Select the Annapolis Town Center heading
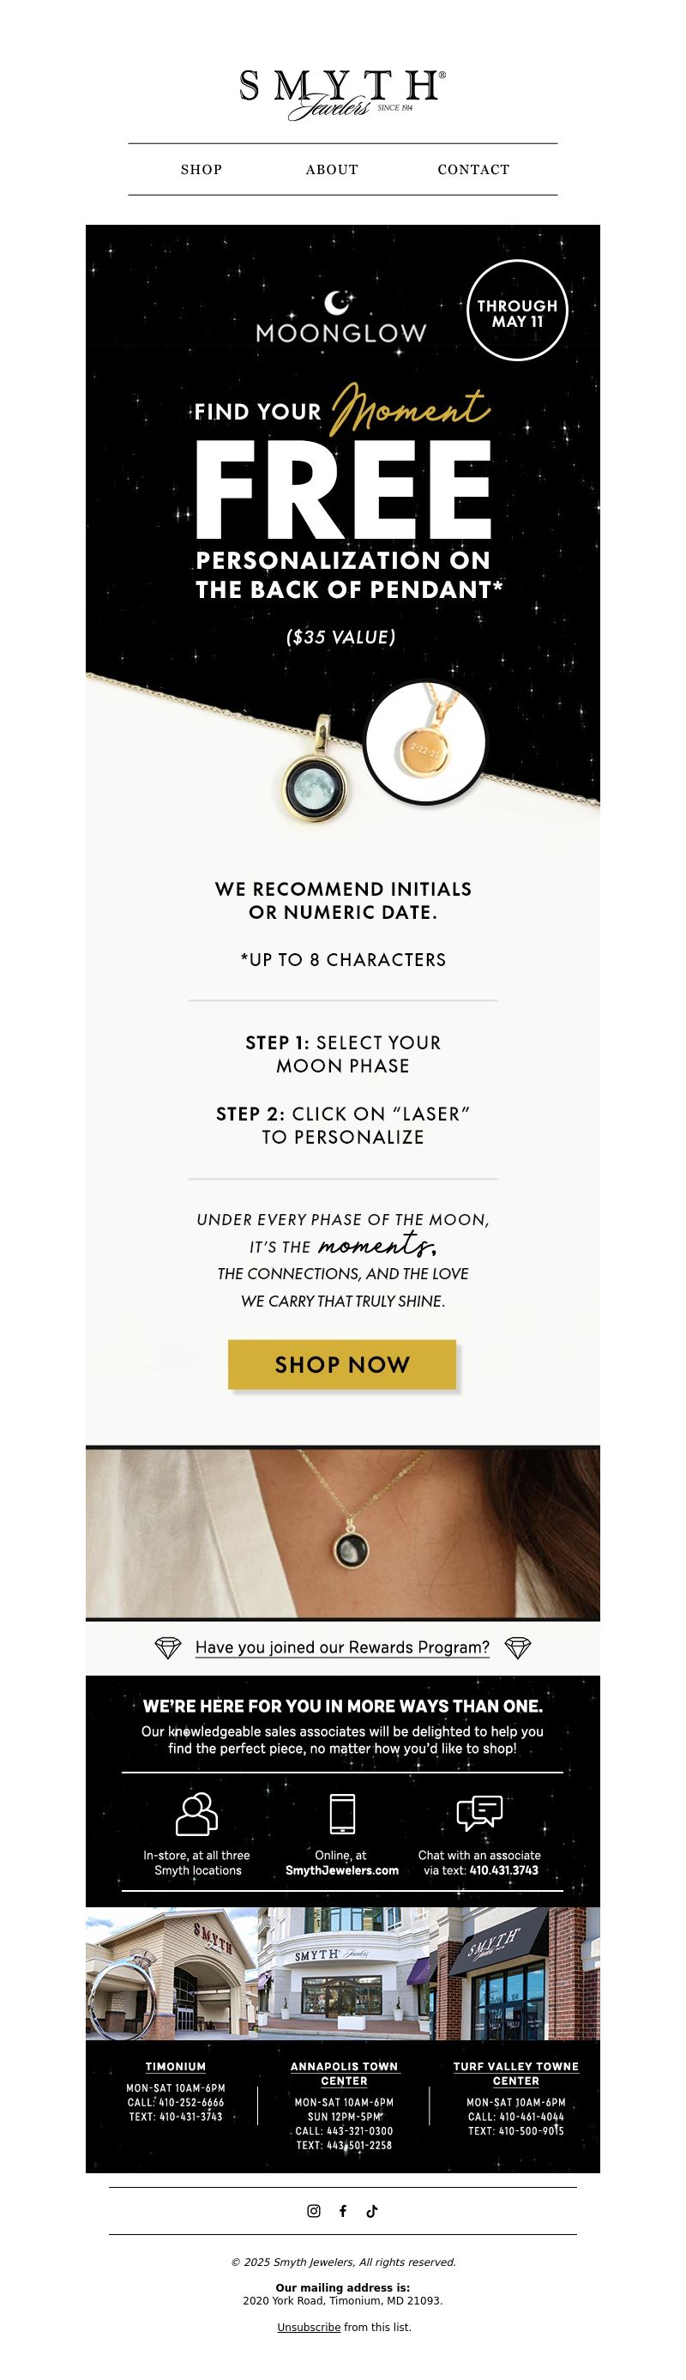 click(345, 2073)
